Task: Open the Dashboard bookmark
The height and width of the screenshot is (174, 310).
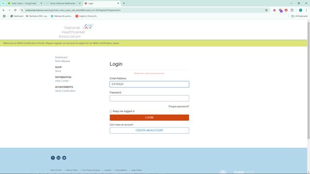Action: tap(17, 16)
